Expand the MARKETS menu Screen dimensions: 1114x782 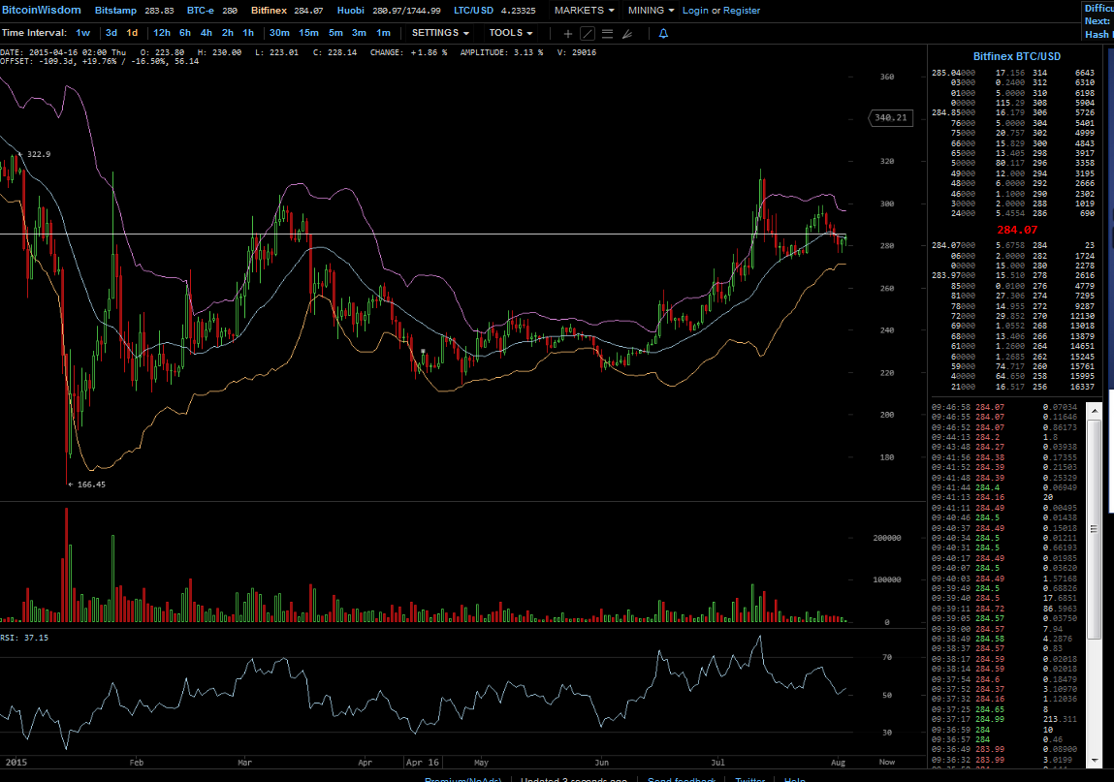click(584, 11)
